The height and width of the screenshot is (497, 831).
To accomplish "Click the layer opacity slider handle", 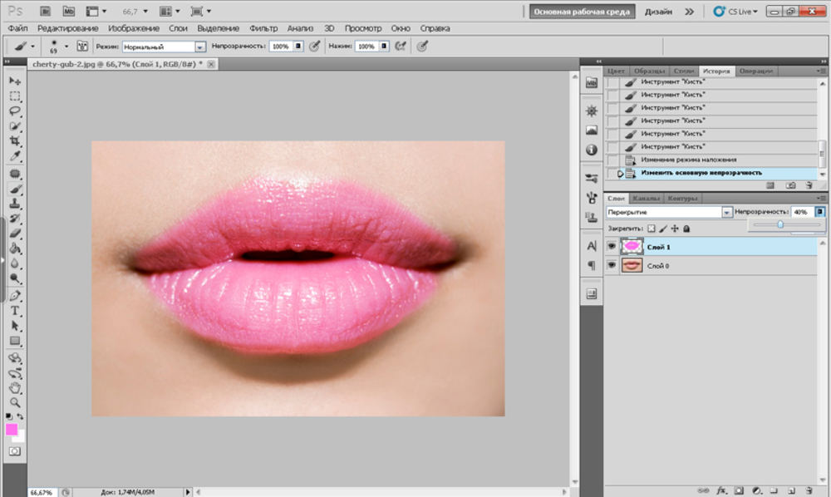I will click(780, 224).
